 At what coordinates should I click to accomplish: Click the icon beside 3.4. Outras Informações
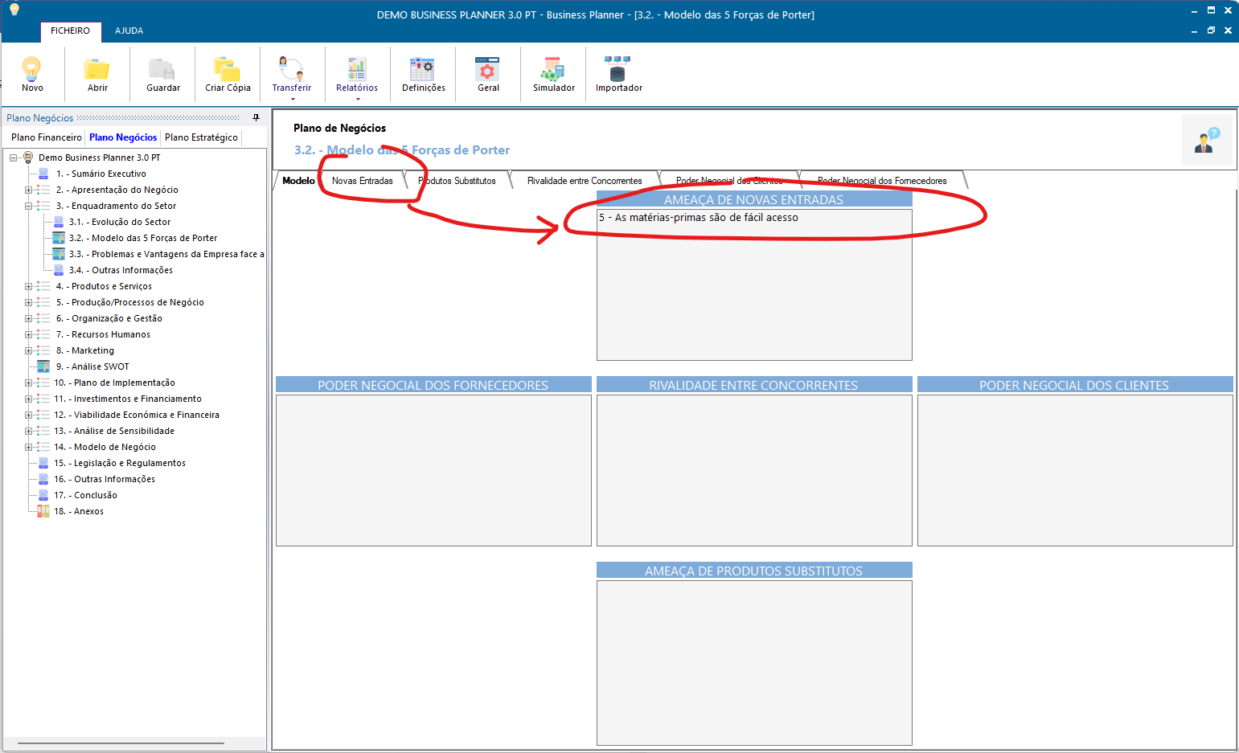pos(58,270)
